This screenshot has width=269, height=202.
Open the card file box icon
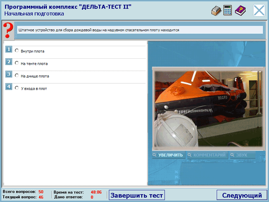pyautogui.click(x=216, y=11)
